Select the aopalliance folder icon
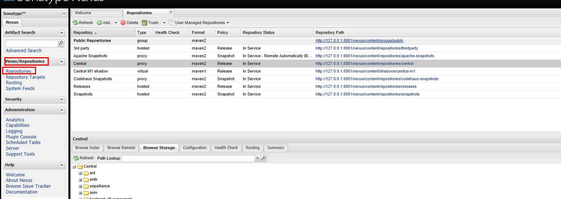The width and height of the screenshot is (561, 199). pos(86,186)
